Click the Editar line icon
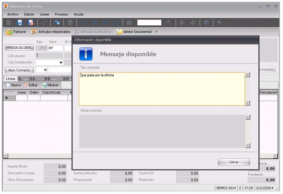This screenshot has width=283, height=194. tap(31, 85)
